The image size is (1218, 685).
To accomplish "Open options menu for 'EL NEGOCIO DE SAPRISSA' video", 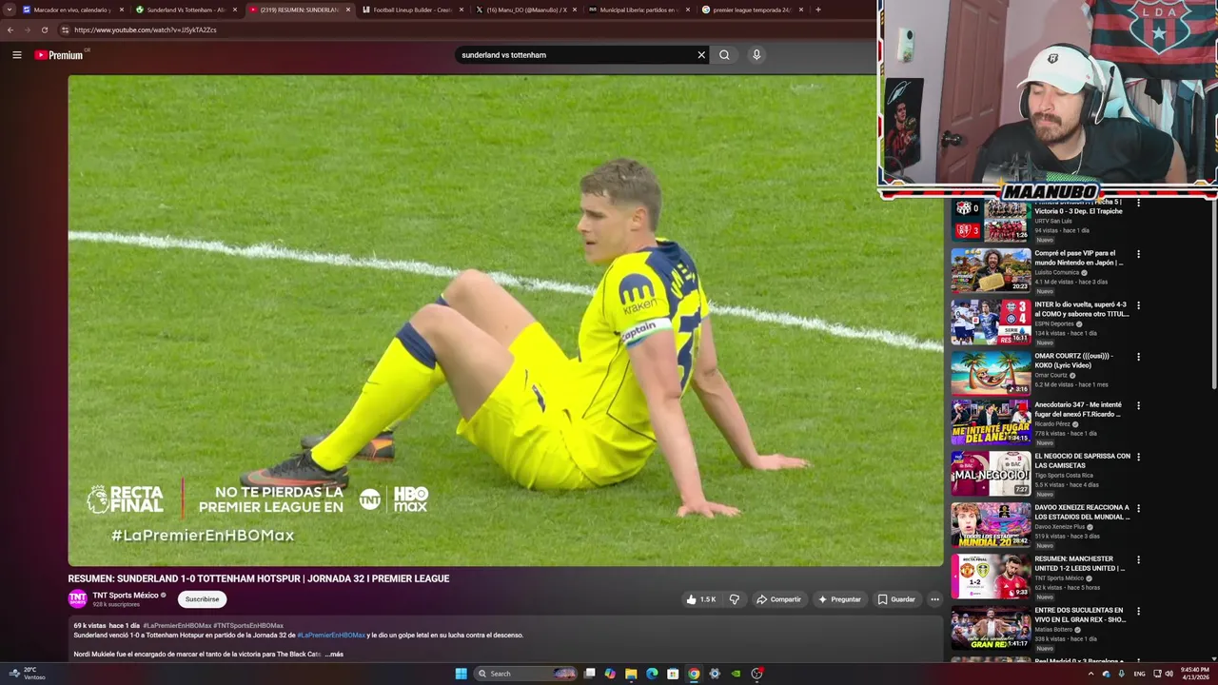I will (x=1138, y=457).
